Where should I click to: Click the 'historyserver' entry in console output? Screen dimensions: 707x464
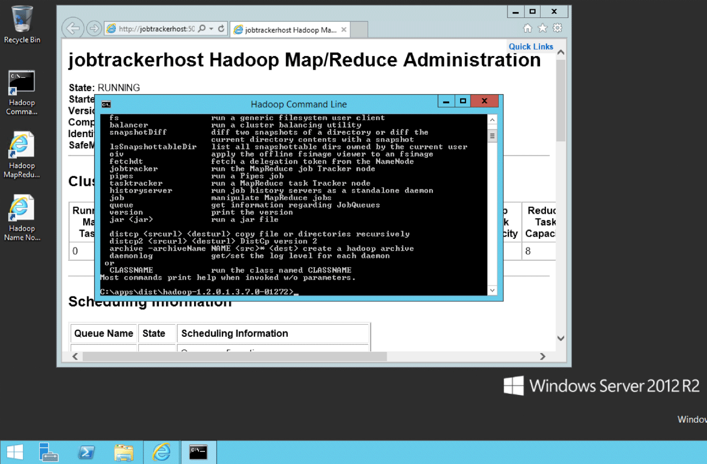click(141, 190)
